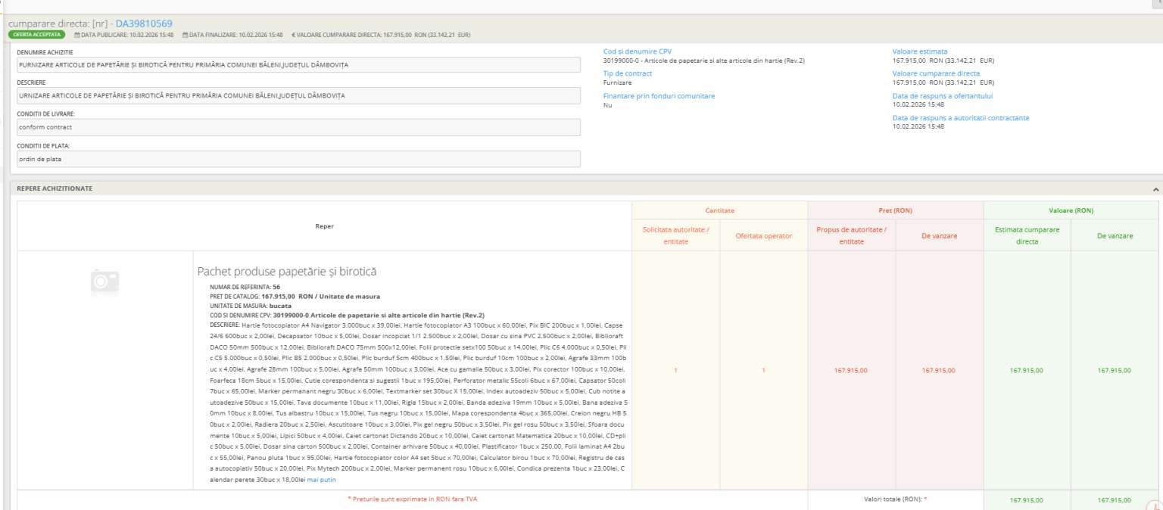Collapse the Repere Achizitionate section
Image resolution: width=1163 pixels, height=510 pixels.
1155,188
